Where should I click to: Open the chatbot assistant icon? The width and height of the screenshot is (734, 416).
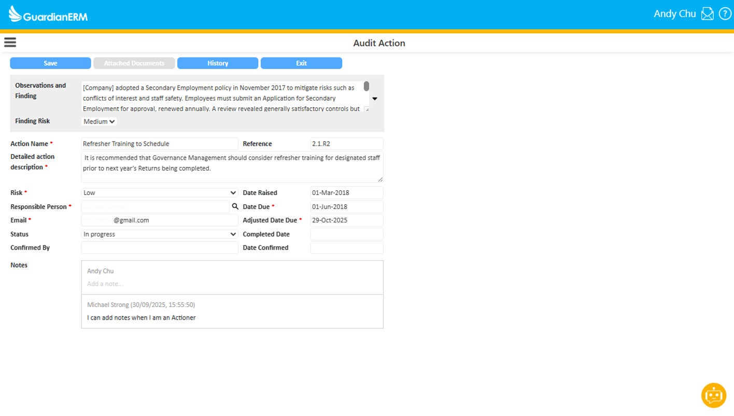coord(714,395)
